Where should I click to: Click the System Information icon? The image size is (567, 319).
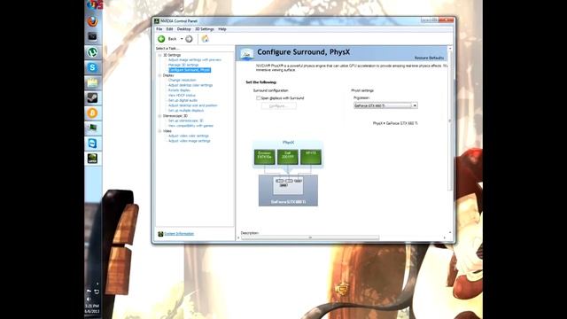pyautogui.click(x=160, y=234)
